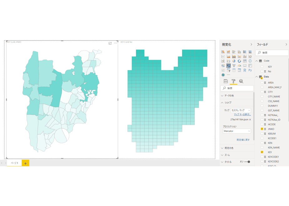Viewport: 289px width, 206px height.
Task: Open the Format paint roller tab
Action: [233, 81]
